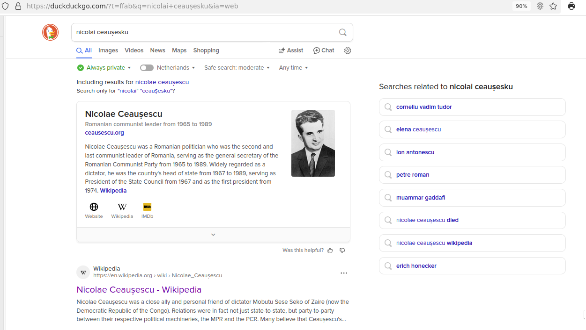Click the print icon in browser toolbar

coord(571,6)
